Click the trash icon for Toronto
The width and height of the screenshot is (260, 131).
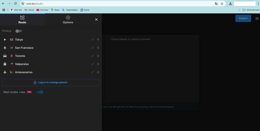(98, 56)
